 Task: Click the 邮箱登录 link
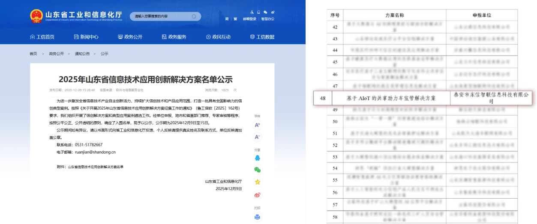pos(249,19)
